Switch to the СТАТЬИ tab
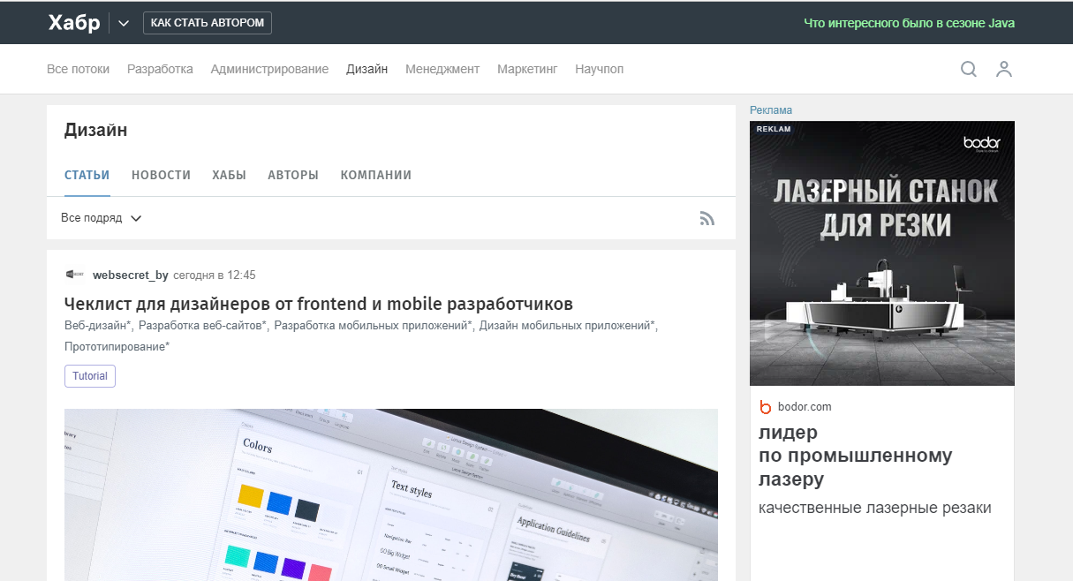 pyautogui.click(x=87, y=175)
